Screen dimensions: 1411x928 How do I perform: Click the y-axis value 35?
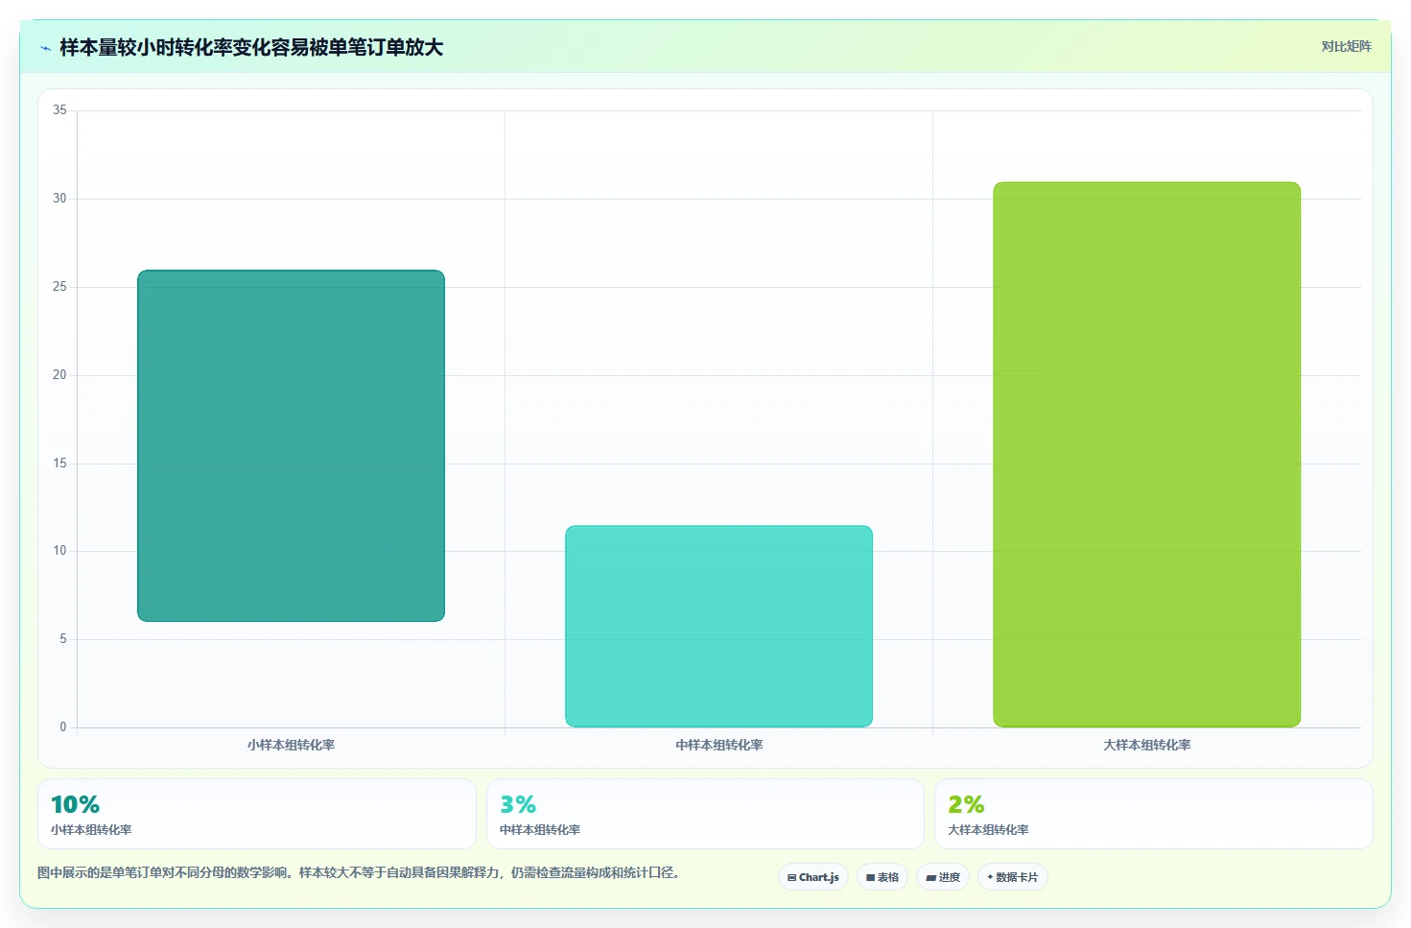(59, 110)
